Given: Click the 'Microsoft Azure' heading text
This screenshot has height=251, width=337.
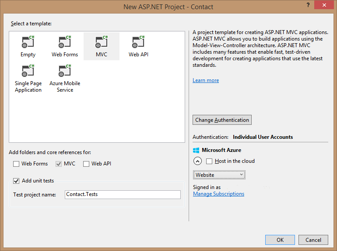Looking at the screenshot, I should click(221, 150).
